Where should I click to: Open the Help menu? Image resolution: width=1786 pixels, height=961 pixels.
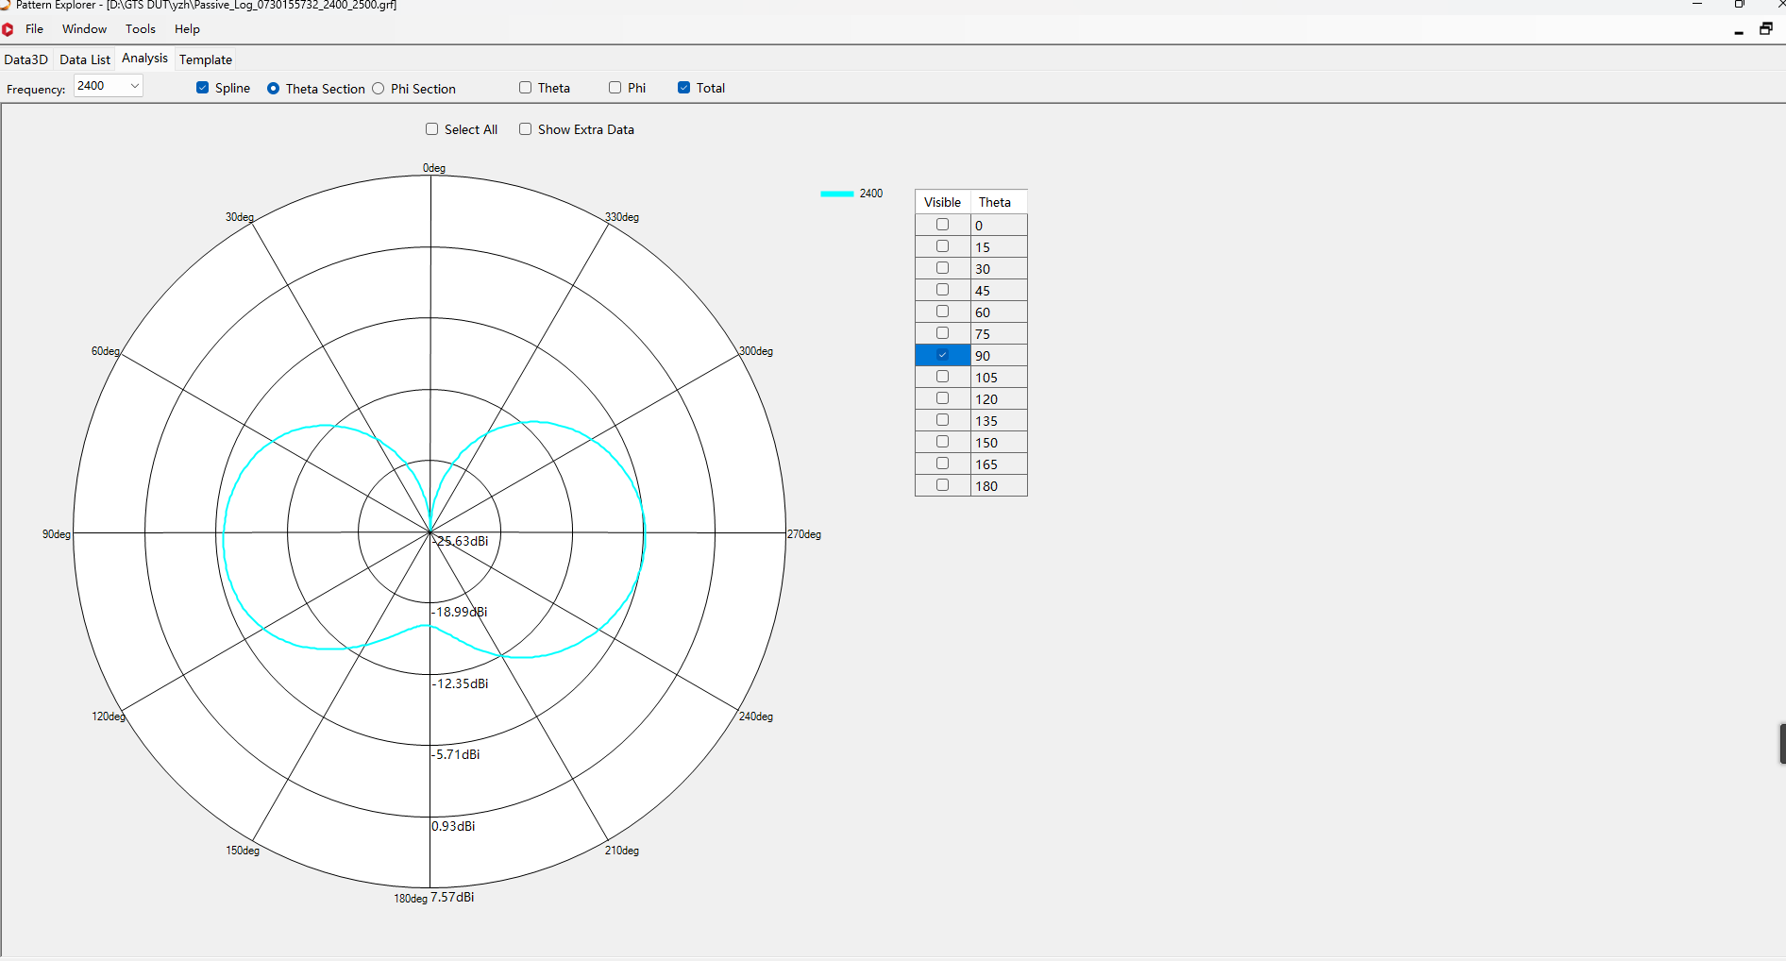pyautogui.click(x=187, y=29)
